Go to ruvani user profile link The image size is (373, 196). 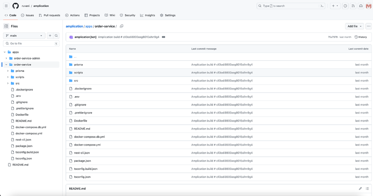[25, 6]
